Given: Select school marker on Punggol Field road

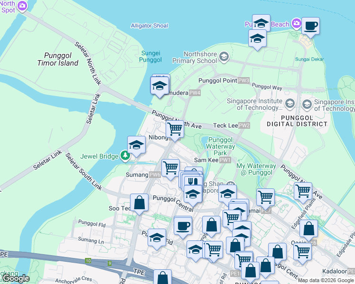Looking at the screenshot, I should point(157,239).
